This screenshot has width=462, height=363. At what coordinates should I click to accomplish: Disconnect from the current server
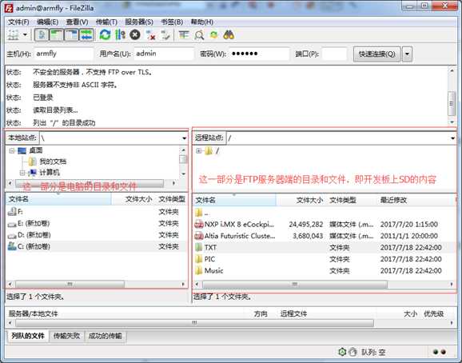click(x=151, y=35)
